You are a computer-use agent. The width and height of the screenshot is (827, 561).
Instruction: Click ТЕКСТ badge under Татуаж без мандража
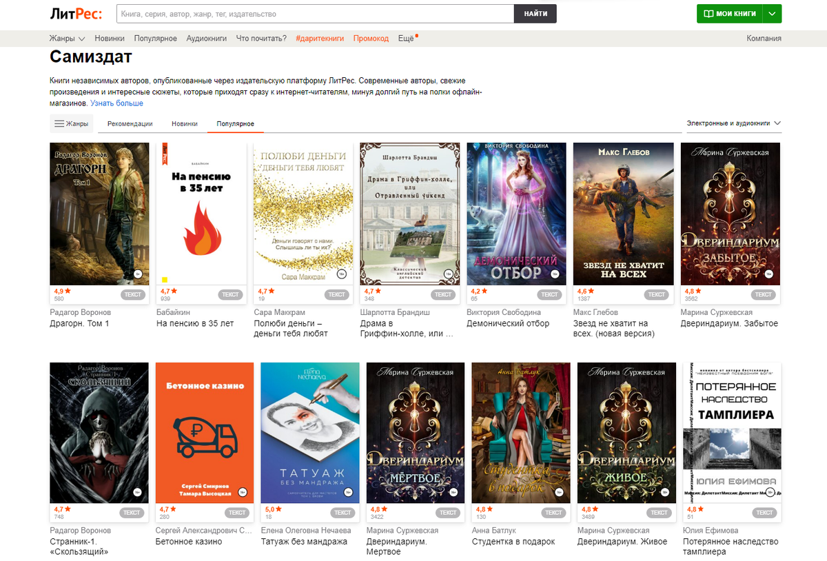click(x=343, y=513)
